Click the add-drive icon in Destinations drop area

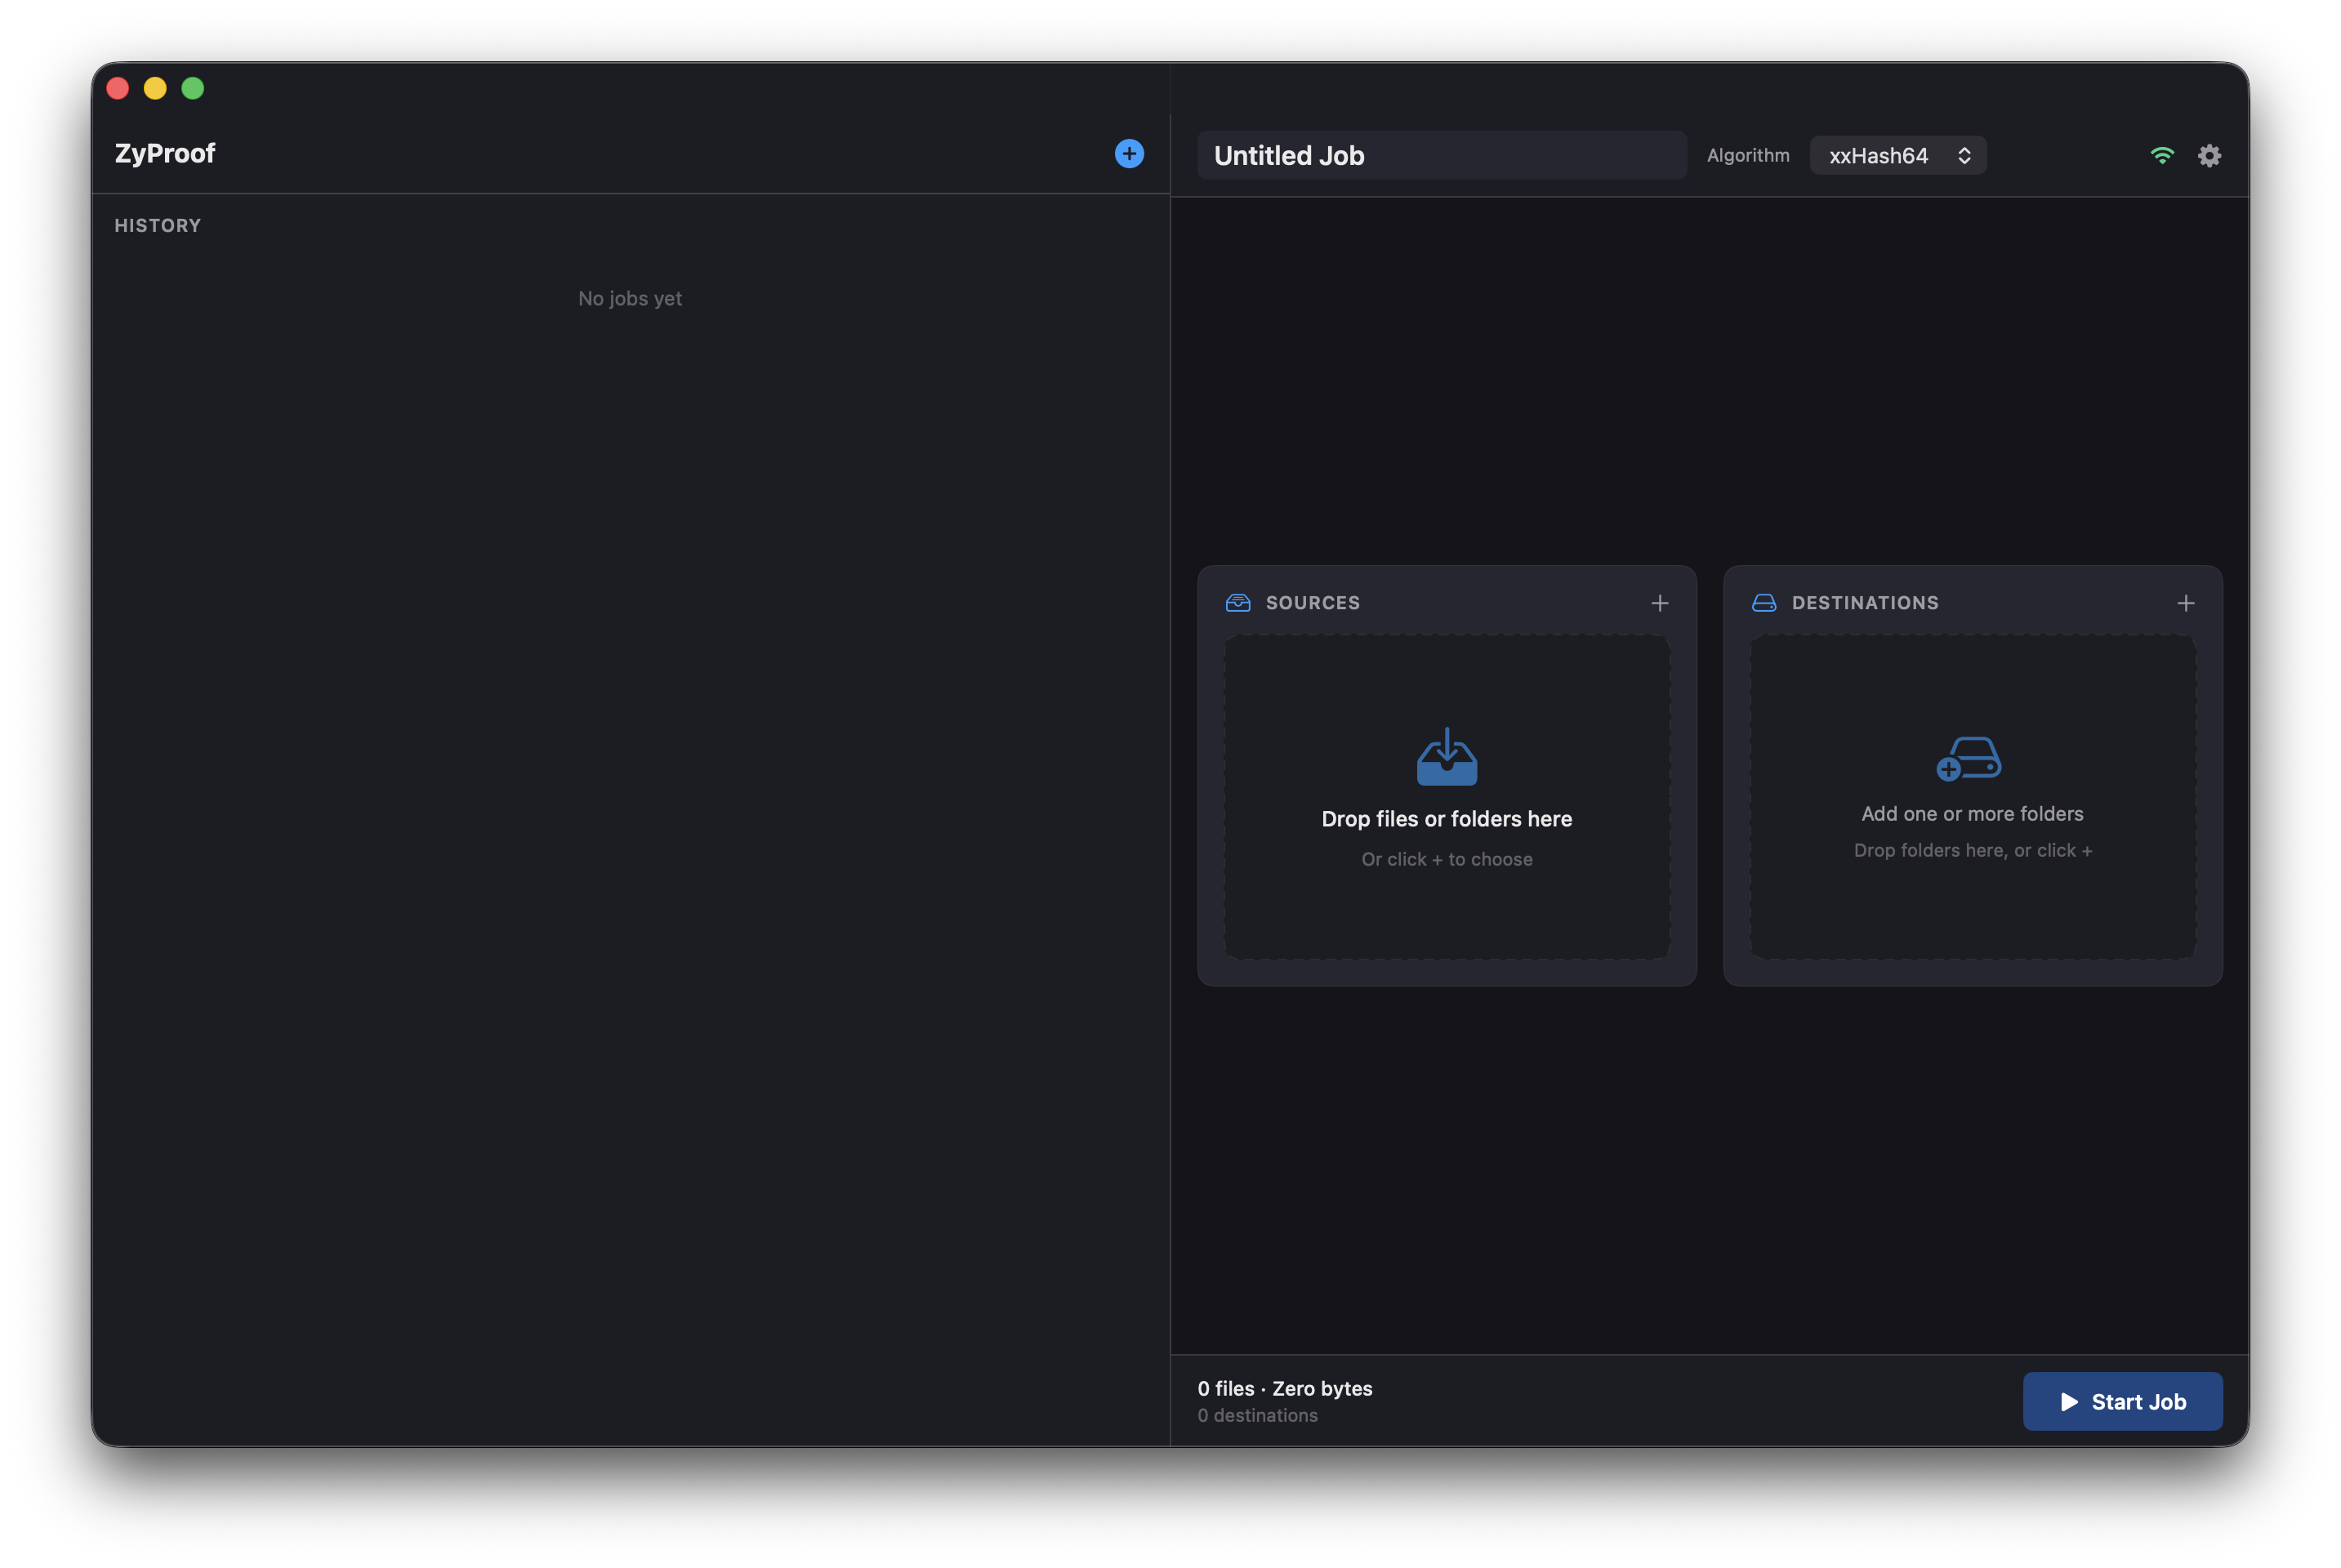(1969, 758)
